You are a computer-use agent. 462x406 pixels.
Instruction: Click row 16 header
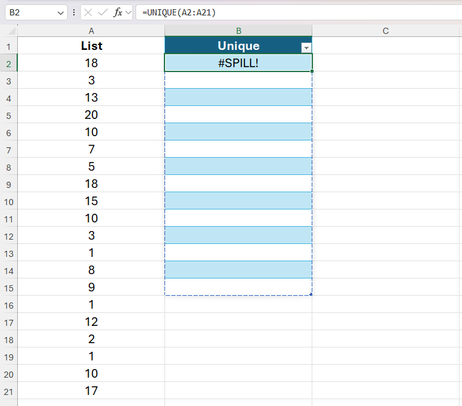point(9,304)
